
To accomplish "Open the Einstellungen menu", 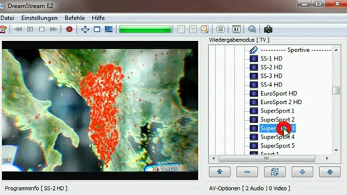I will coord(40,18).
